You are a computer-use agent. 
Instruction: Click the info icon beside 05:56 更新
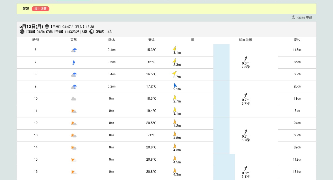pyautogui.click(x=294, y=17)
